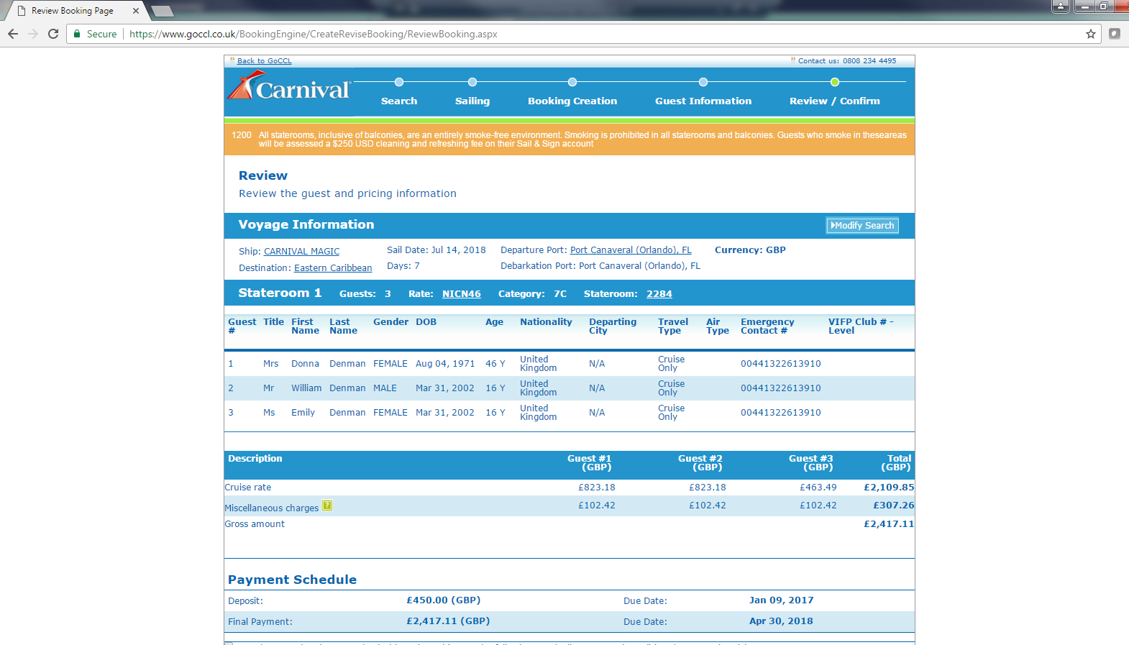
Task: Click the Sail Date Jul 14, 2018 text
Action: click(436, 250)
